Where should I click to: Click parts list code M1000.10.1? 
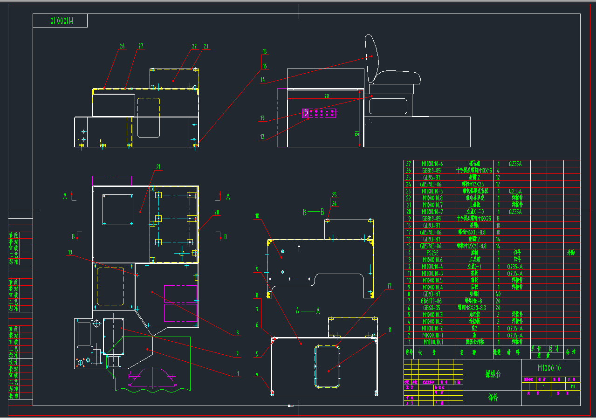[433, 342]
